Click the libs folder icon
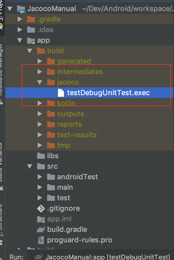 click(x=41, y=156)
